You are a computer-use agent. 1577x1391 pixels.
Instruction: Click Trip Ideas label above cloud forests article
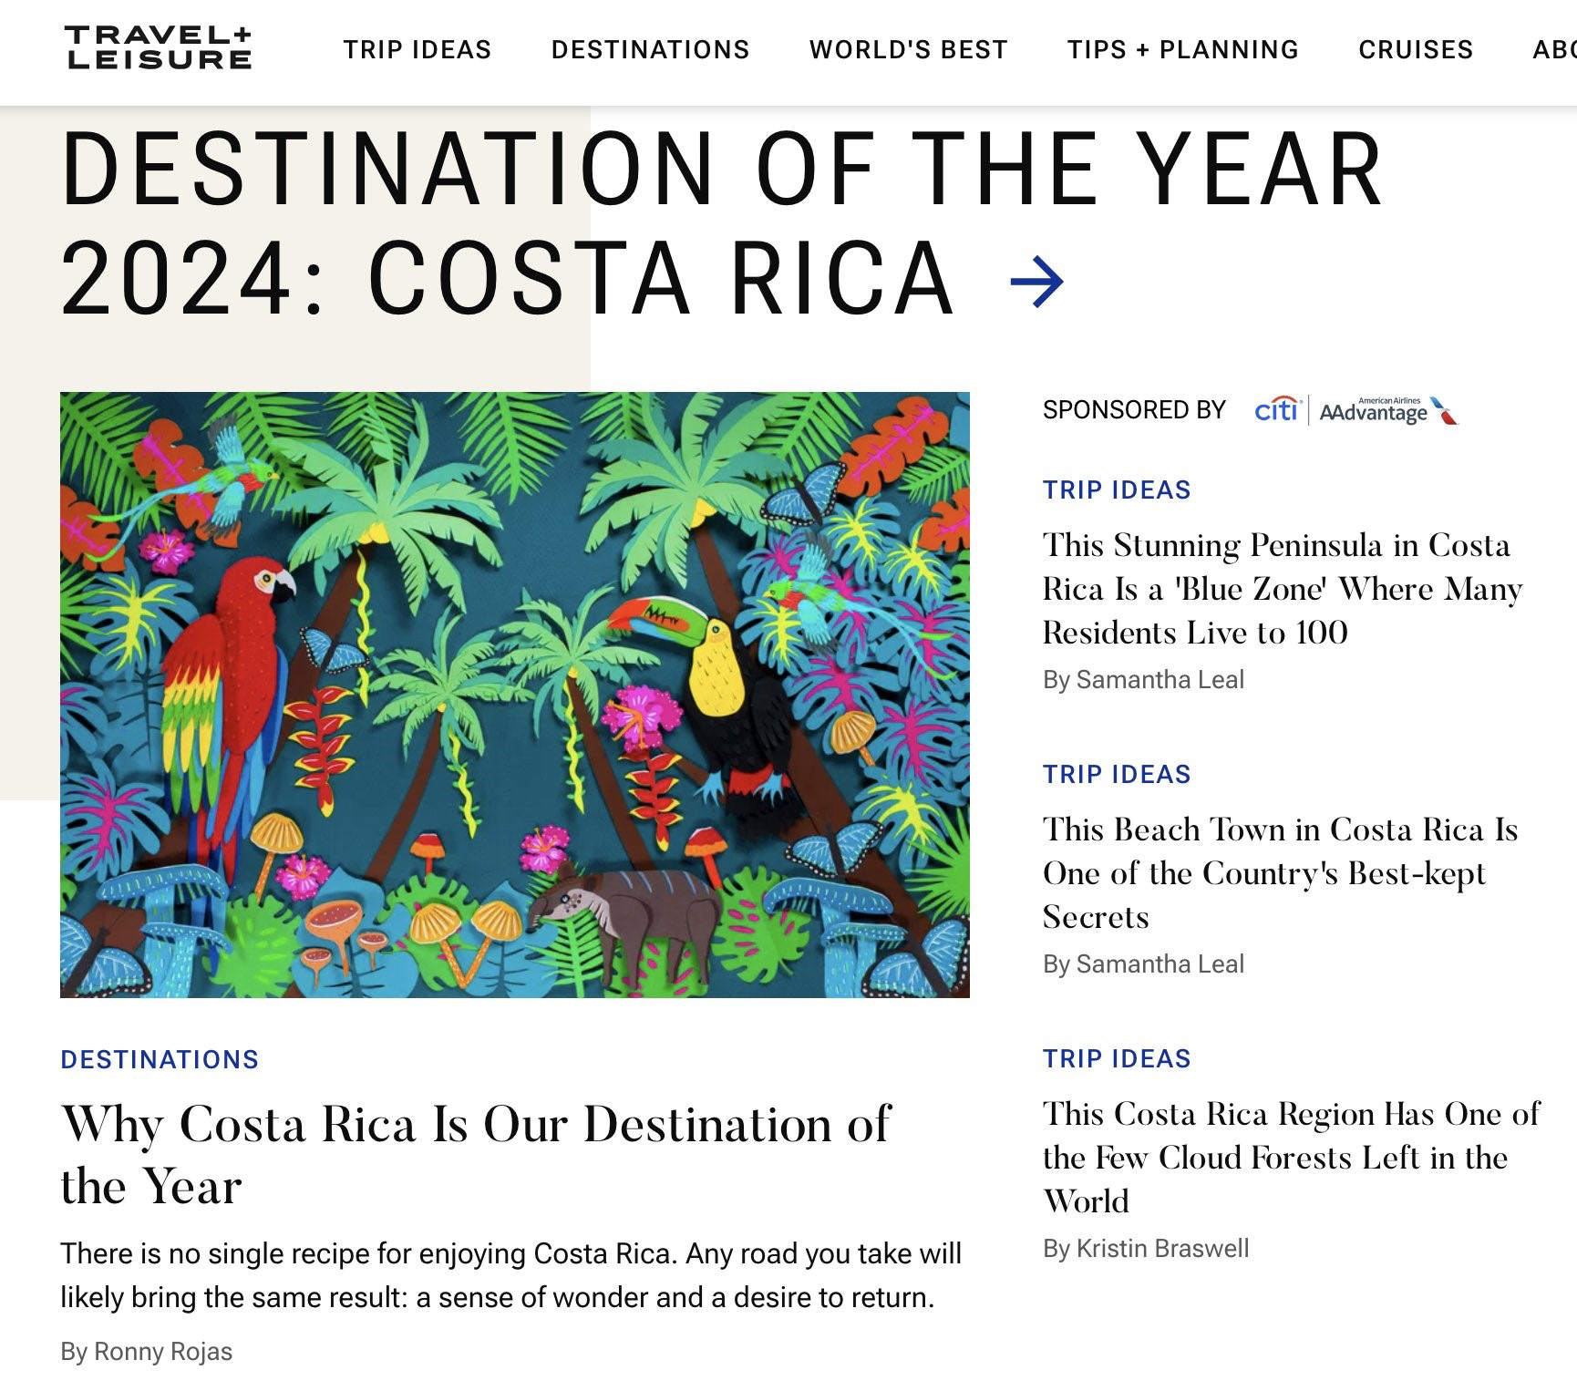(x=1117, y=1058)
